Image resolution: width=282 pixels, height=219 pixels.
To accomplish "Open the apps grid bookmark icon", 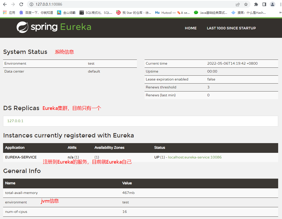I will [9, 13].
